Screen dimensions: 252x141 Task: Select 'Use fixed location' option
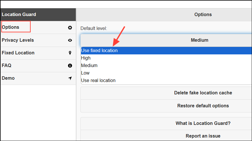(x=100, y=51)
